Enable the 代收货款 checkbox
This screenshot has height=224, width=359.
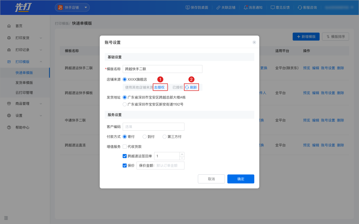pos(125,147)
